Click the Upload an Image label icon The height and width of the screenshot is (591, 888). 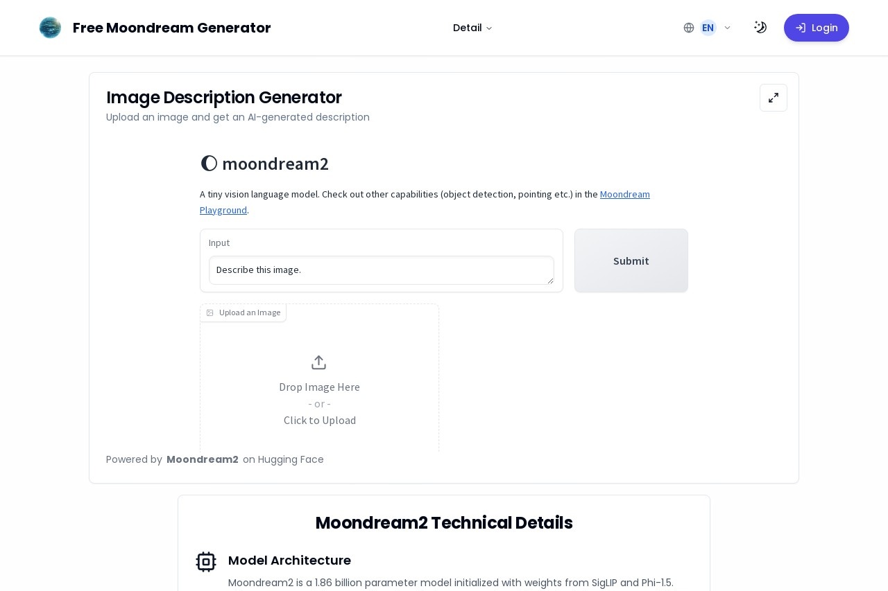[x=210, y=313]
